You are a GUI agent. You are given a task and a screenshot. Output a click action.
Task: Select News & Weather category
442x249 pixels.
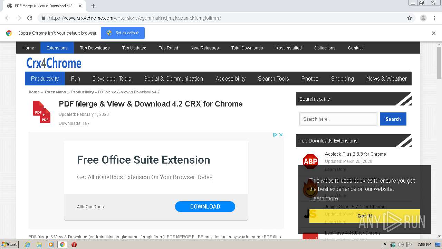coord(386,79)
